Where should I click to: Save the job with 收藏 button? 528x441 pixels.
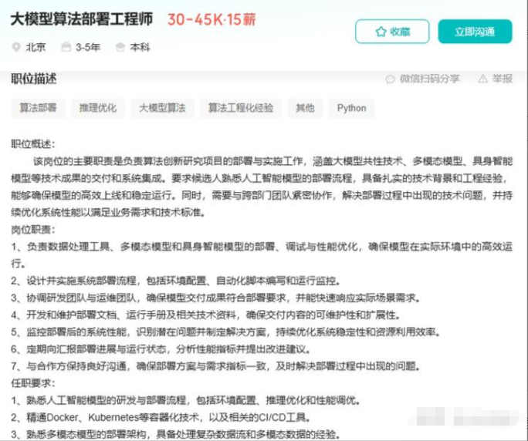[392, 32]
